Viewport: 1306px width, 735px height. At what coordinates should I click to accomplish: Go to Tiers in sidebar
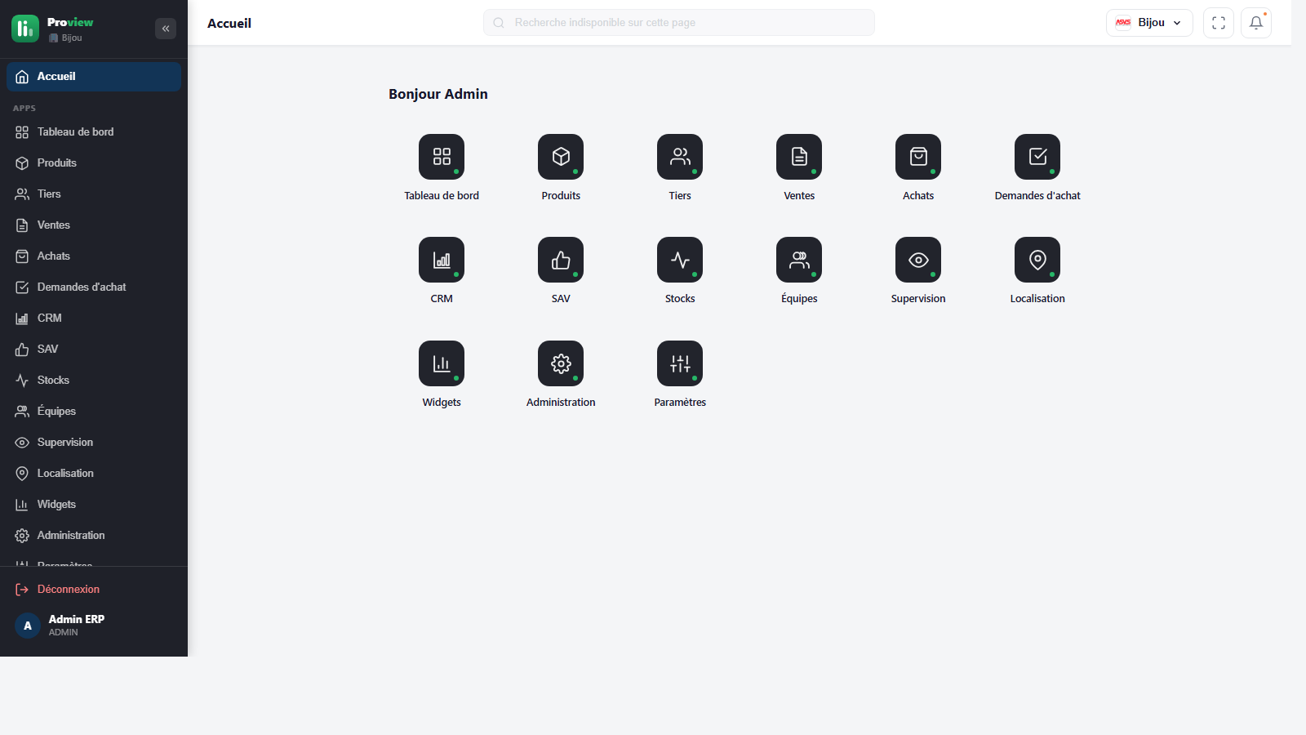94,194
